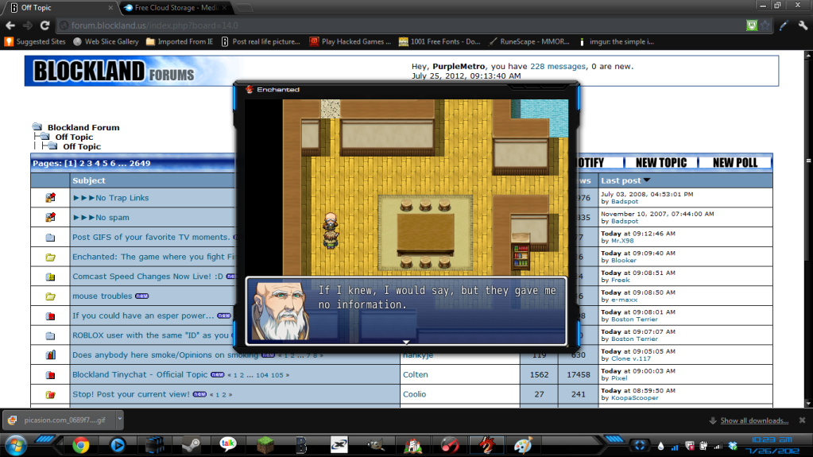
Task: Open dropdown arrow beside downloaded picasion gif
Action: tap(119, 418)
